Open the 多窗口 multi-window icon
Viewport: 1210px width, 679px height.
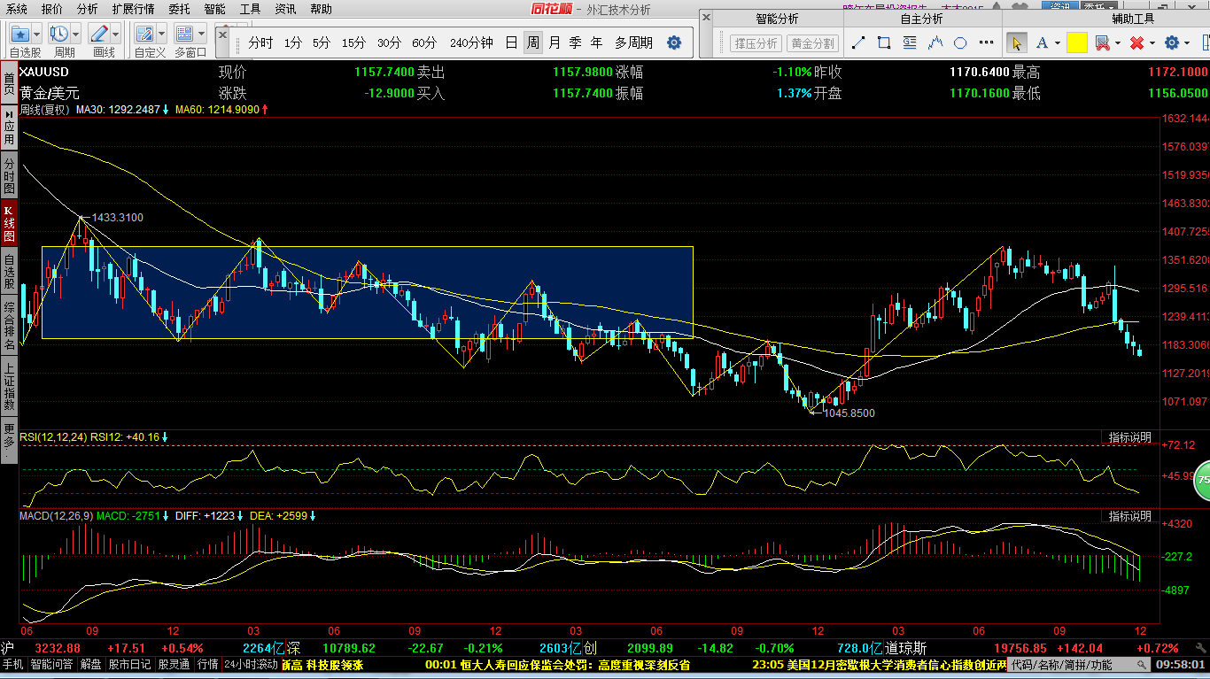tap(185, 35)
